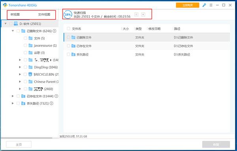Click the 15% scan progress circle

tap(68, 15)
